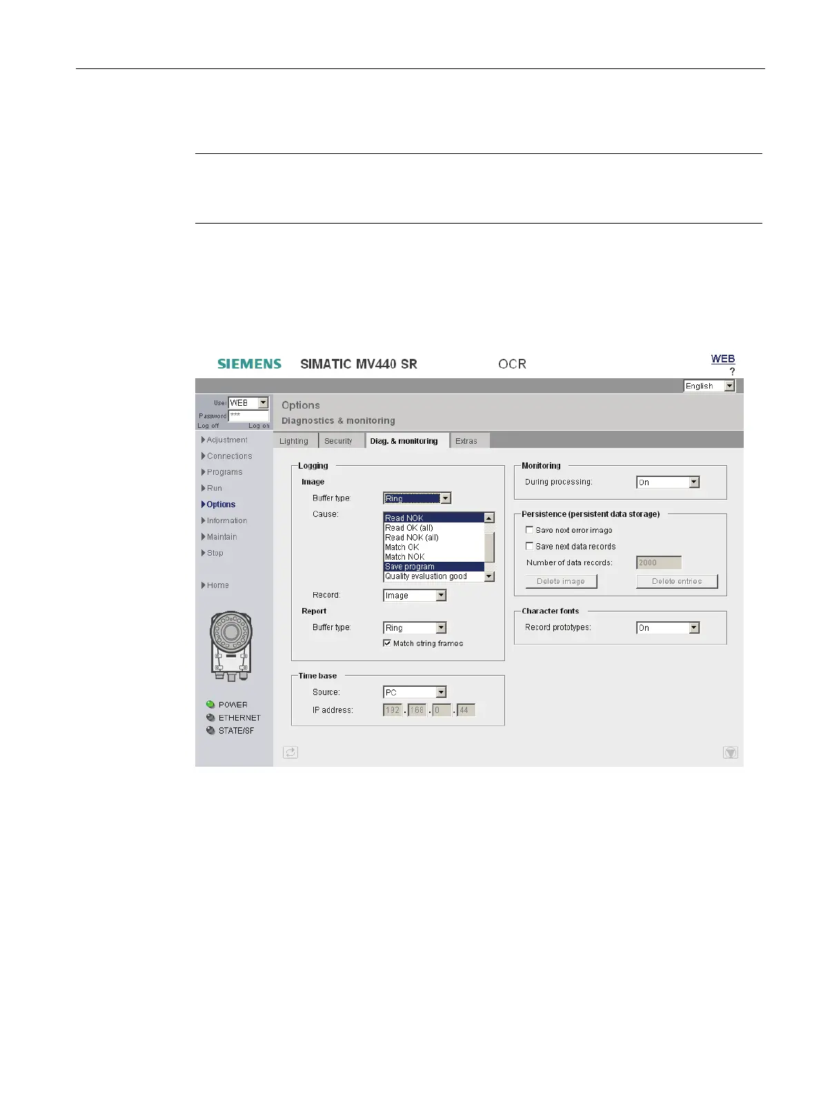Open help with the question mark
Viewport: 821px width, 1096px height.
point(732,371)
